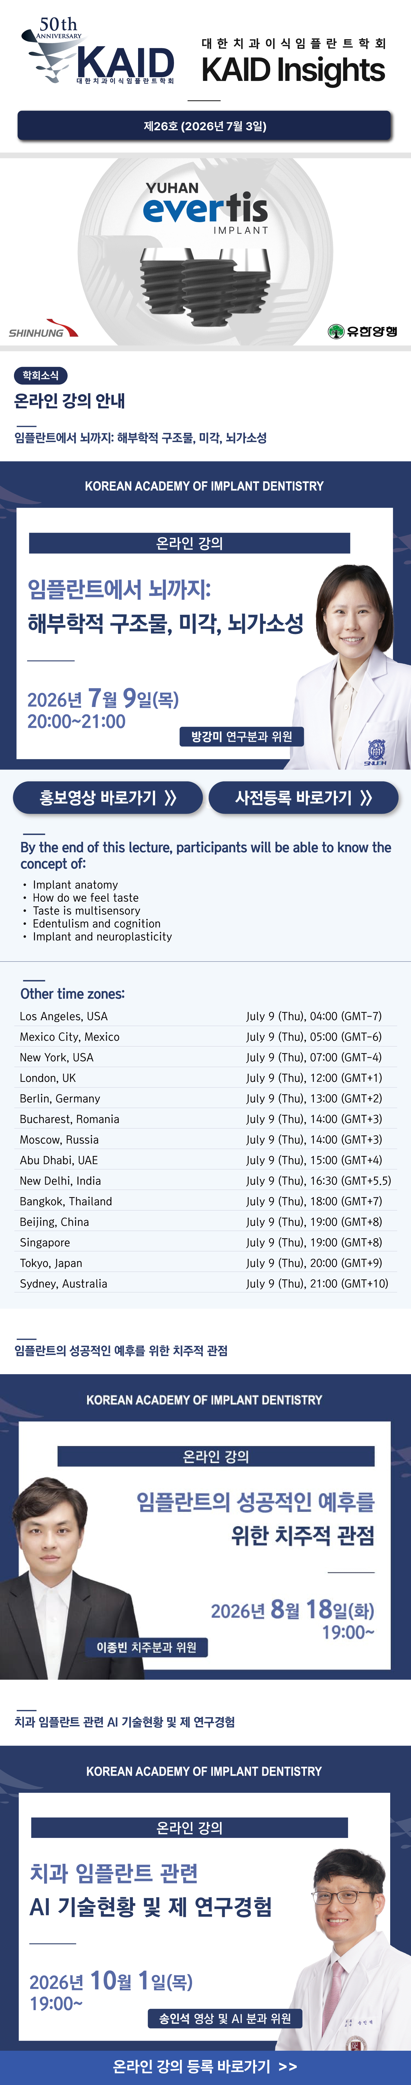
Task: Click the YUHAN evertis implant banner
Action: coord(206,251)
